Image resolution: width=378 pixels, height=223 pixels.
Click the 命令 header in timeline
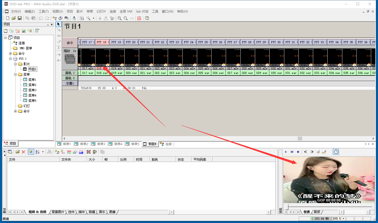(x=70, y=42)
